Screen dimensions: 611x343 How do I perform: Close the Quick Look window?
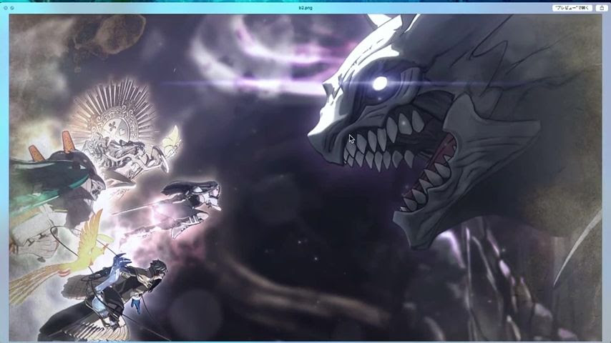(x=6, y=8)
